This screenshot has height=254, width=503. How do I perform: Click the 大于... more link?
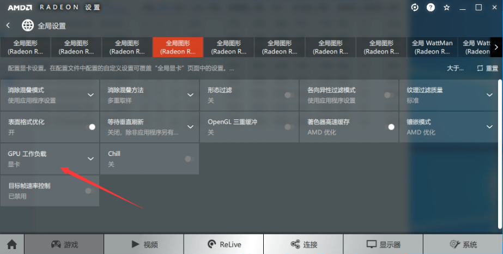point(455,68)
